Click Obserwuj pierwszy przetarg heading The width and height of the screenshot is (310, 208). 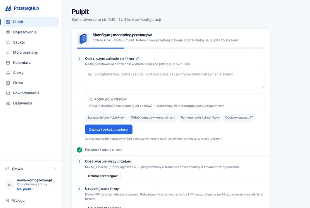(x=108, y=162)
